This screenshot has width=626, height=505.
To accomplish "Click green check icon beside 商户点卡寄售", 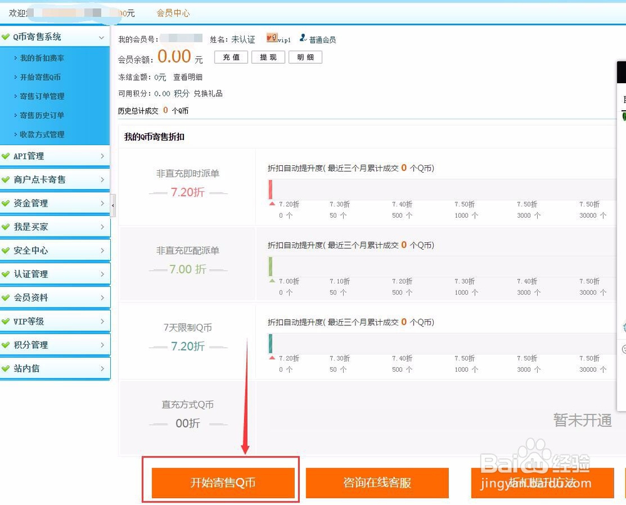I will (6, 180).
